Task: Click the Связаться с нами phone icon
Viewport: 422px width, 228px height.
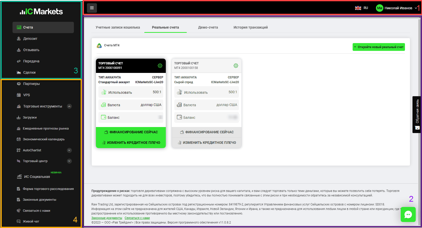Action: (19, 210)
